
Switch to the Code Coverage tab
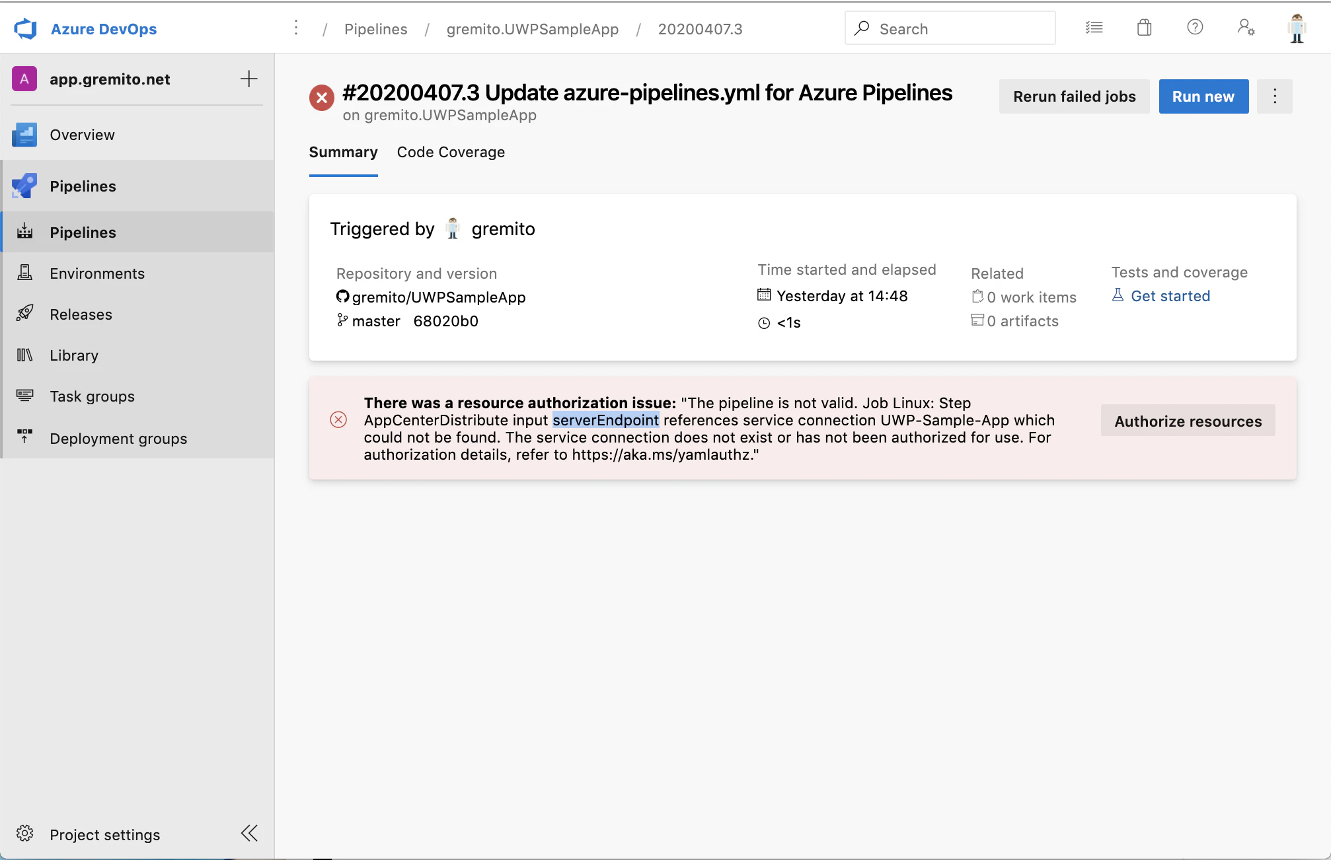coord(451,153)
